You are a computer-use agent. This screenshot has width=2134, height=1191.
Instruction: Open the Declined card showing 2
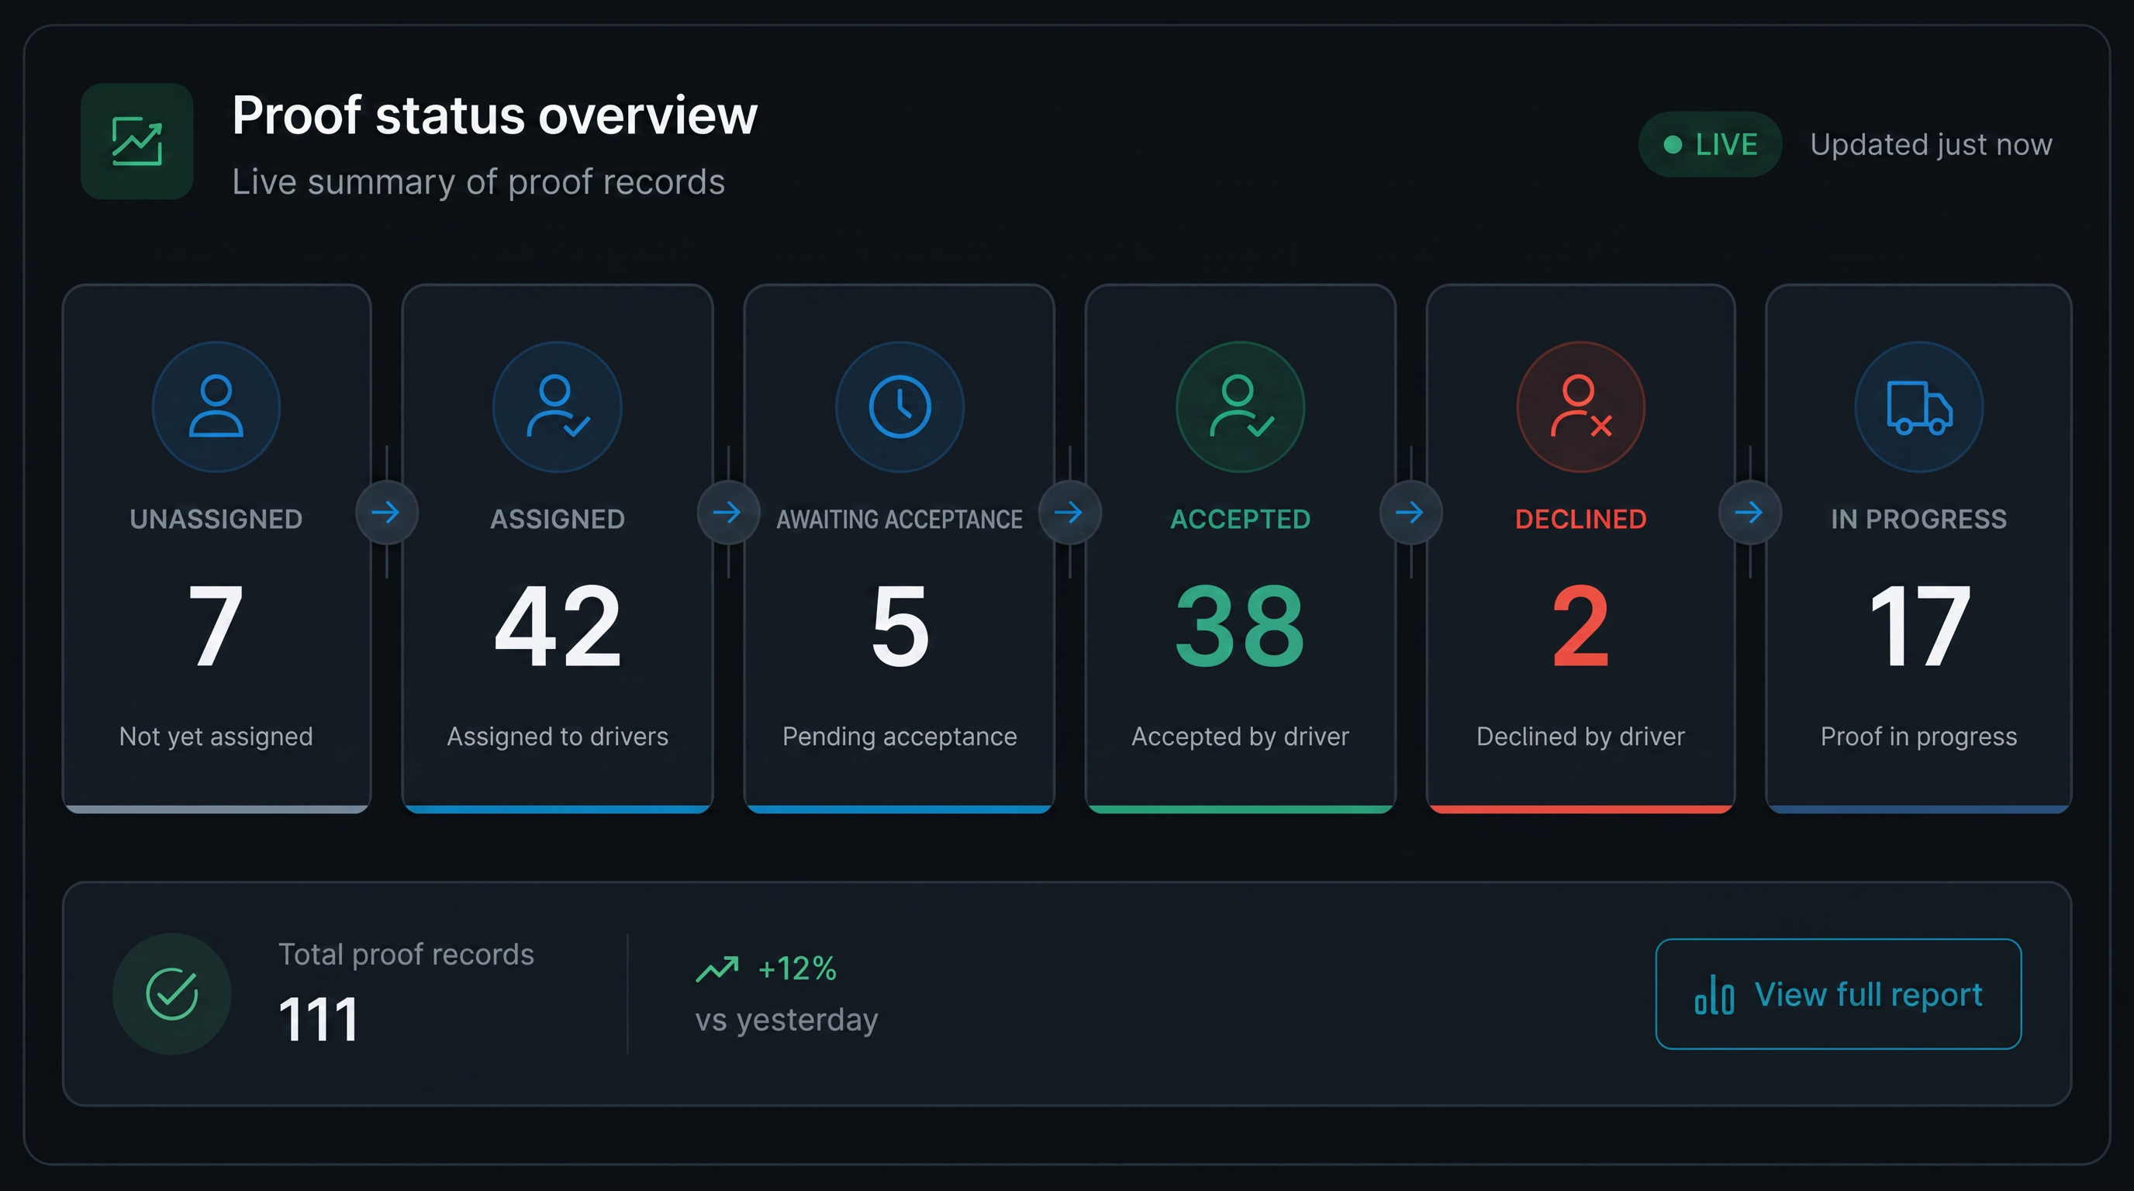(1580, 548)
